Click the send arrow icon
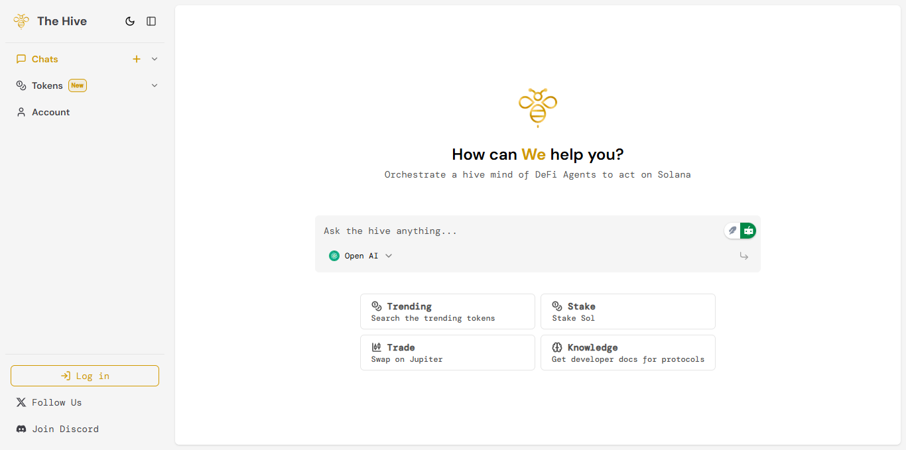This screenshot has height=450, width=906. 744,256
